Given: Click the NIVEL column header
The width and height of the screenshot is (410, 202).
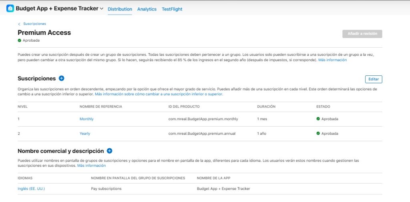Looking at the screenshot, I should pyautogui.click(x=23, y=107).
